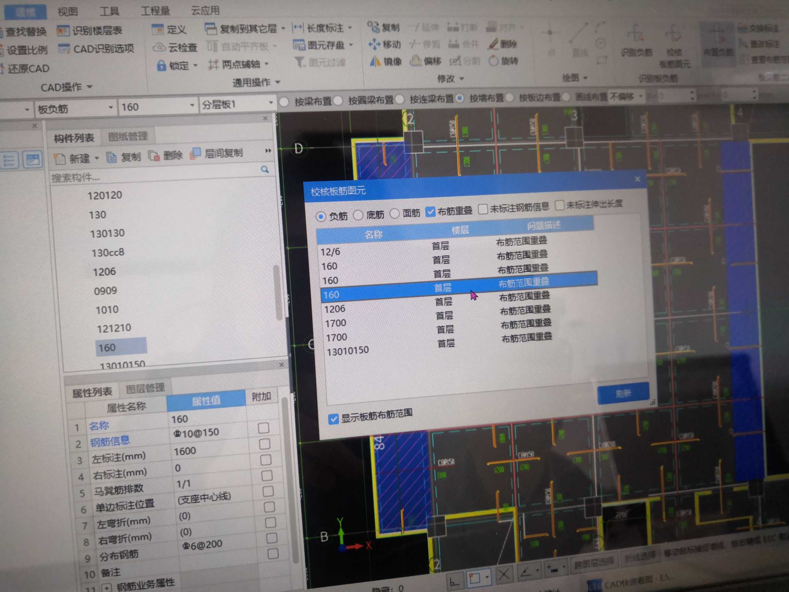Switch to the 图纸管理 tab
The height and width of the screenshot is (592, 789).
coord(128,136)
